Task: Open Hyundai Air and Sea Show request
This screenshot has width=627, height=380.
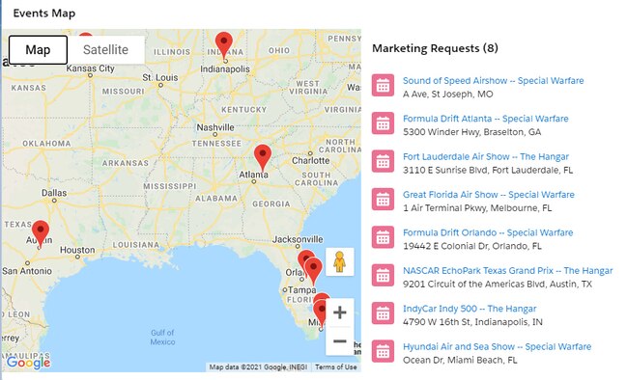Action: coord(497,346)
